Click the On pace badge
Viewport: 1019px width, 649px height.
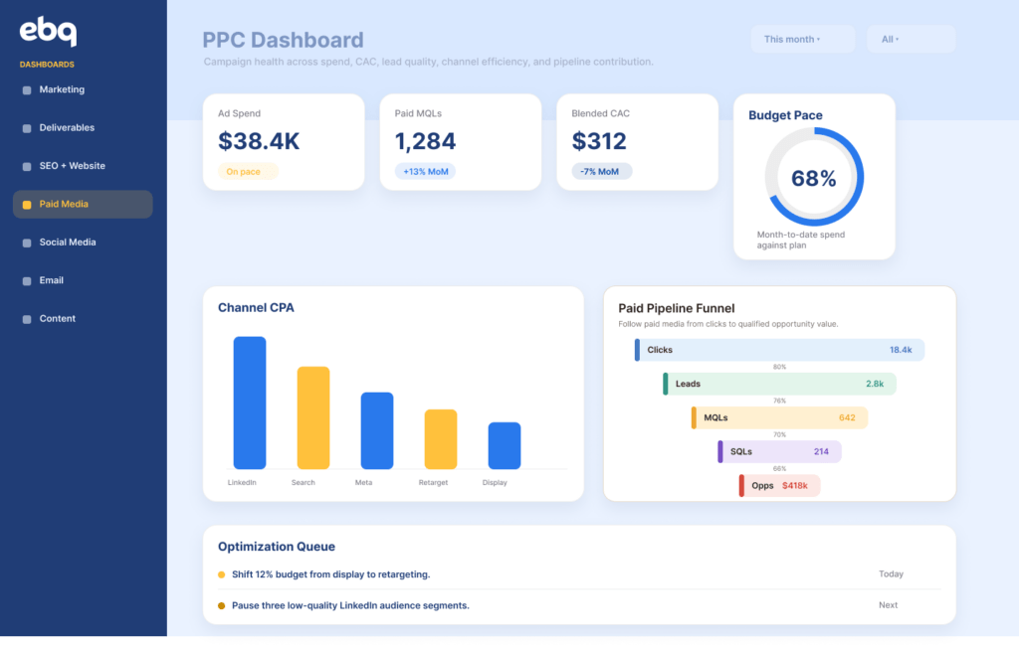coord(248,172)
